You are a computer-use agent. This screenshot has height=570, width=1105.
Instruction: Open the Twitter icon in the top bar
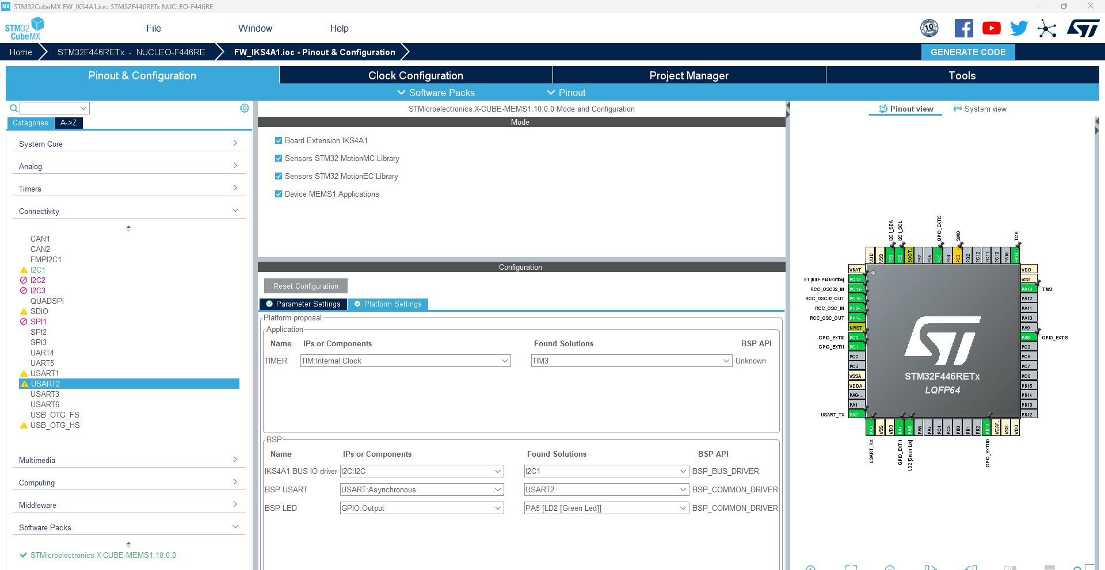[x=1019, y=28]
